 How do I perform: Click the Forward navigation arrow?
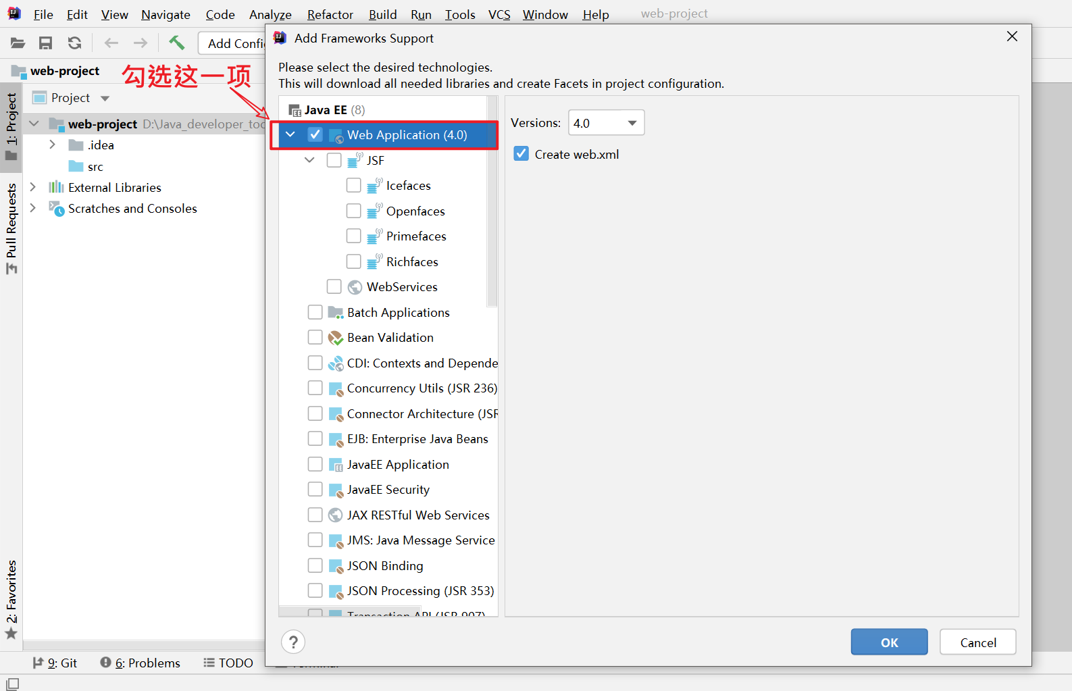point(141,43)
